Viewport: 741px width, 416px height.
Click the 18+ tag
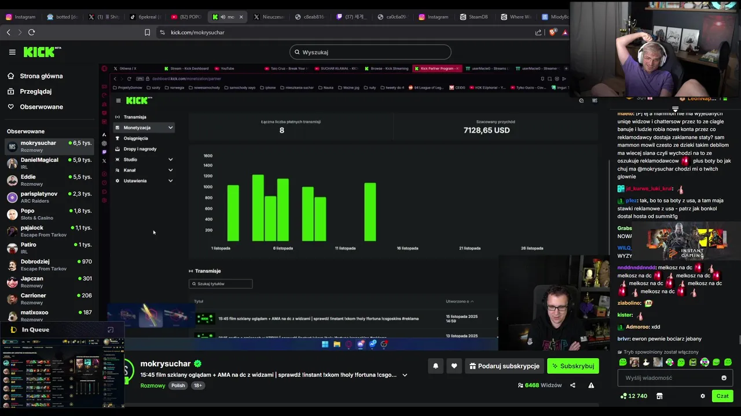click(197, 385)
